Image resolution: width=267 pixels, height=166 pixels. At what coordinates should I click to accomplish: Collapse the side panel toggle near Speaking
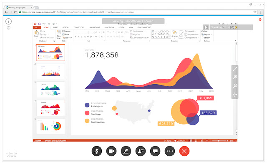pos(206,27)
